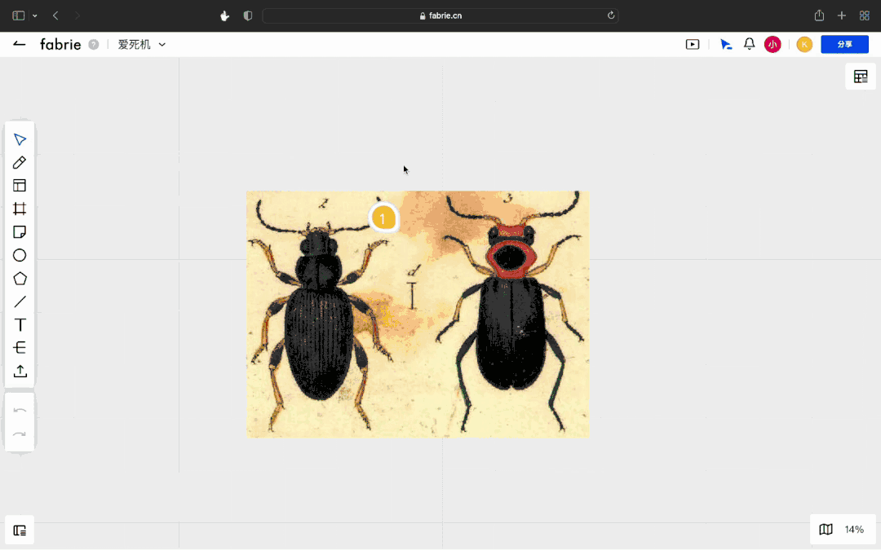881x550 pixels.
Task: Show the Safari tab overview
Action: pos(864,15)
